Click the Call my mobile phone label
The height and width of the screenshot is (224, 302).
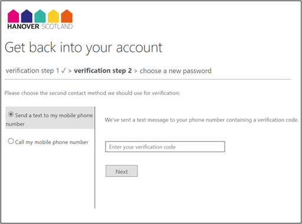click(52, 142)
